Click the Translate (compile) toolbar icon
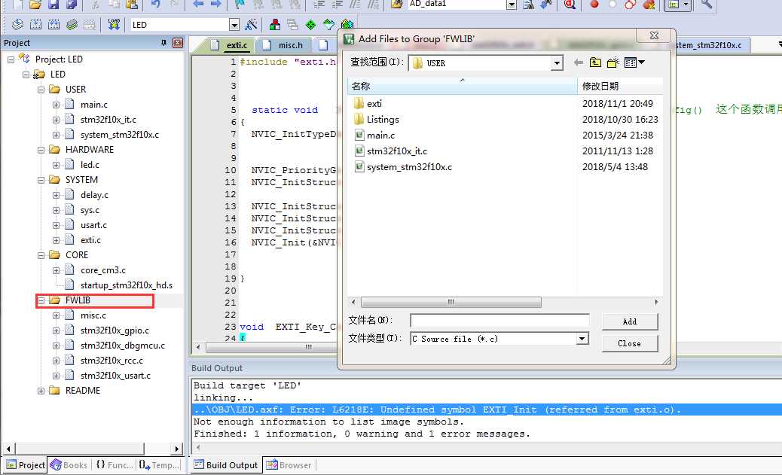 tap(17, 24)
